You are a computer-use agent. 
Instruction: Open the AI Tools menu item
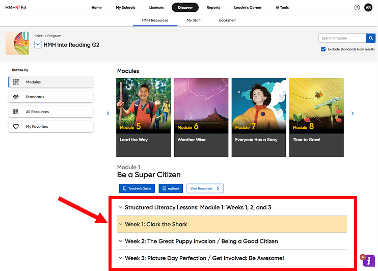(x=282, y=8)
